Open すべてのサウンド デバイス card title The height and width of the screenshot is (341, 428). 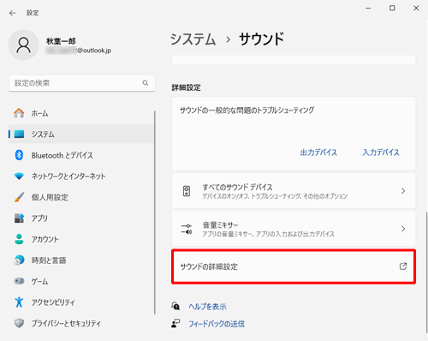tap(237, 187)
